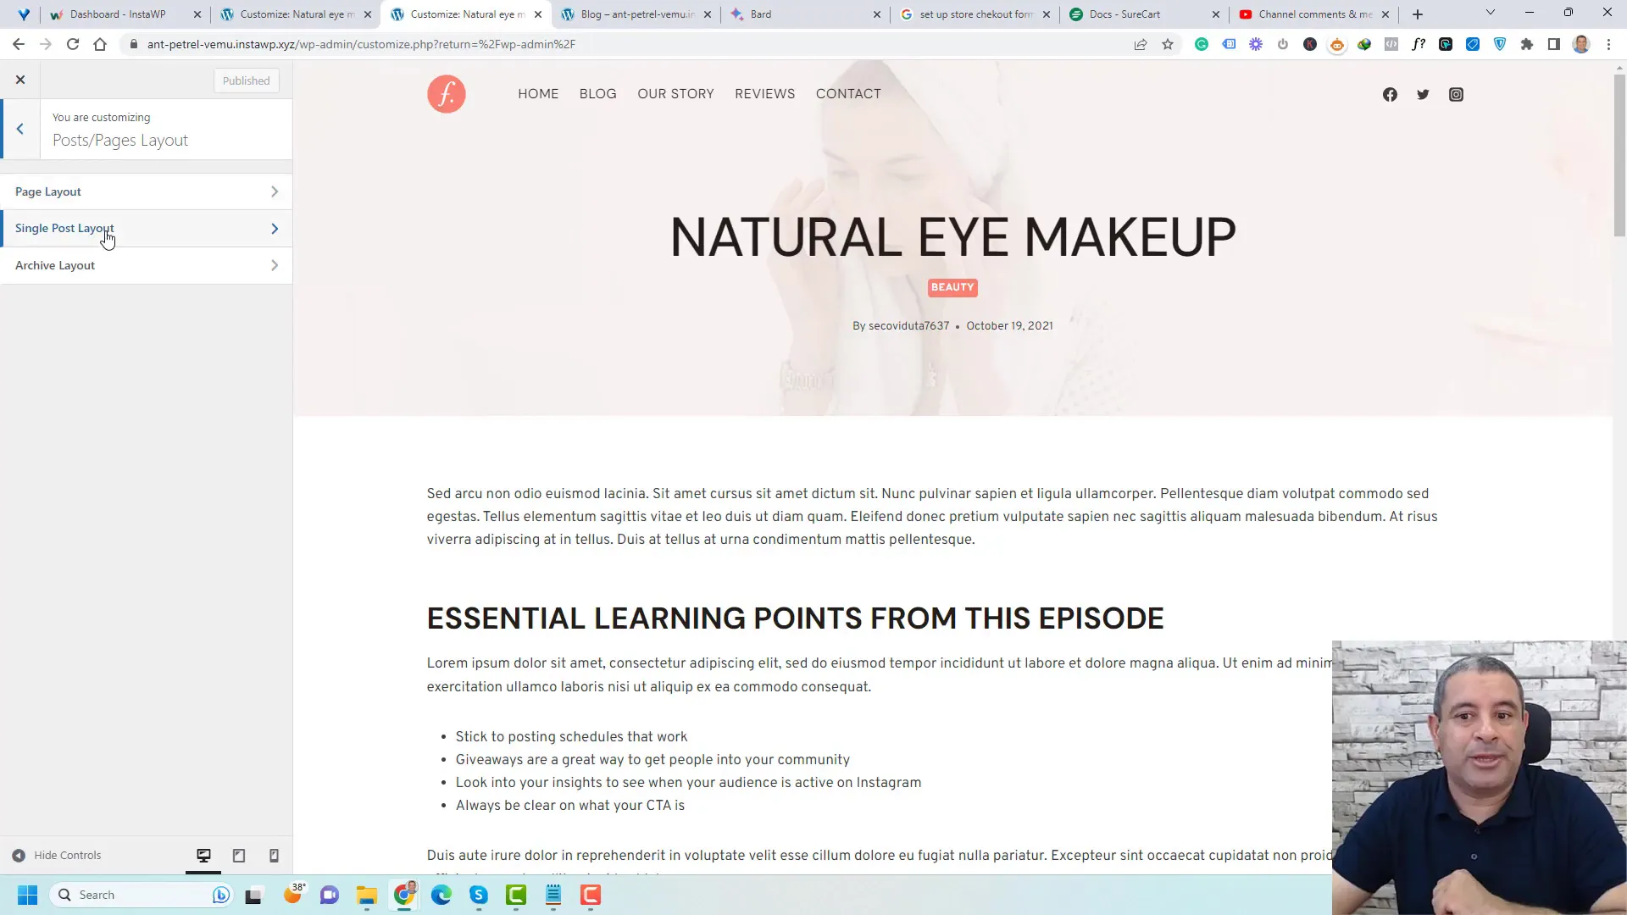The image size is (1627, 915).
Task: Open the HOME navigation menu item
Action: [539, 92]
